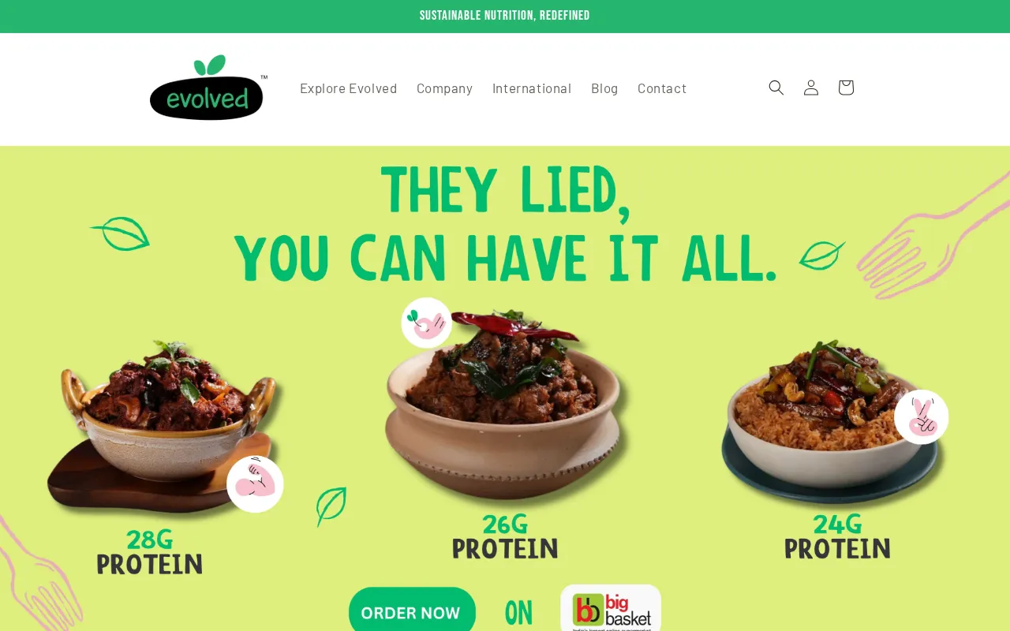
Task: Click the Sustainable Nutrition announcement bar
Action: click(x=505, y=16)
